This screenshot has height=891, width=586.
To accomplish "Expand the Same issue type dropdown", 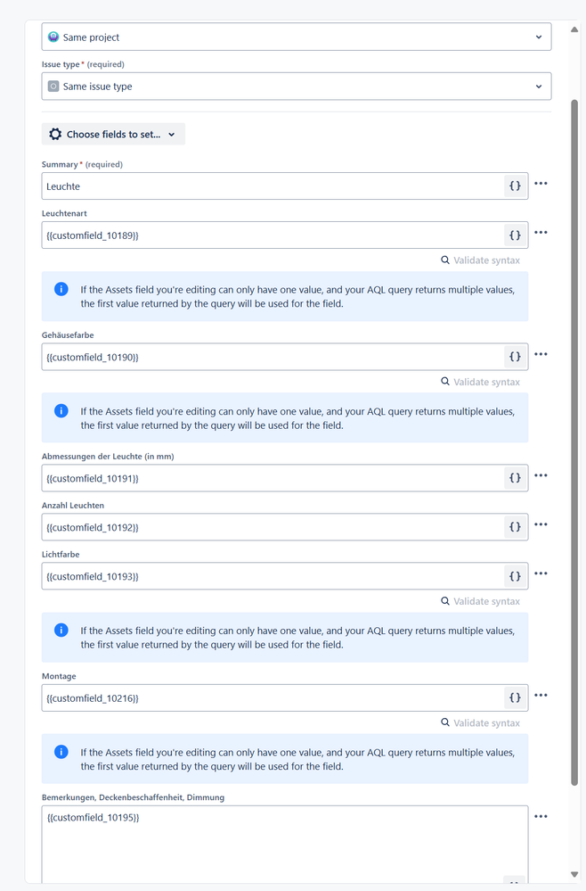I will pos(538,86).
